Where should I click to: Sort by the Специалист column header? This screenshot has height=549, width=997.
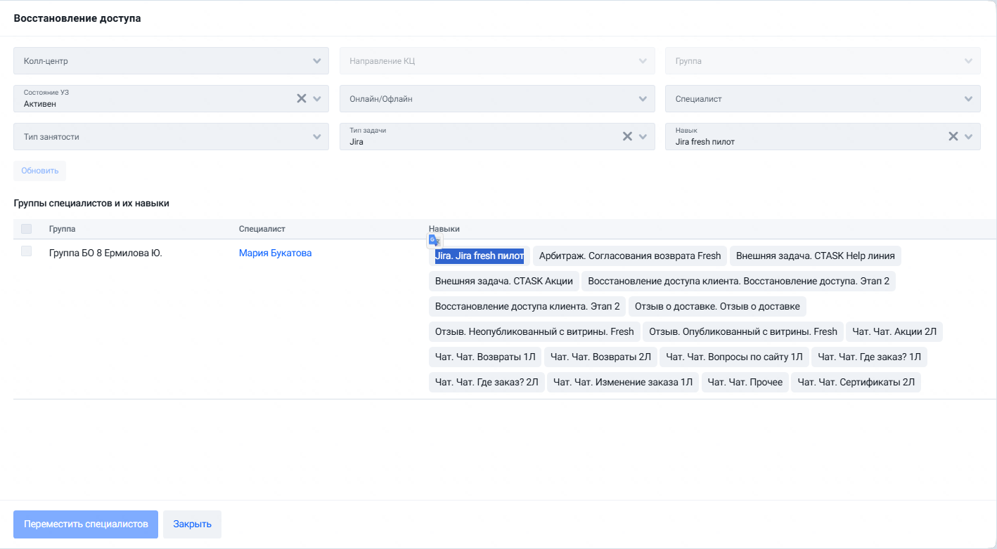262,229
